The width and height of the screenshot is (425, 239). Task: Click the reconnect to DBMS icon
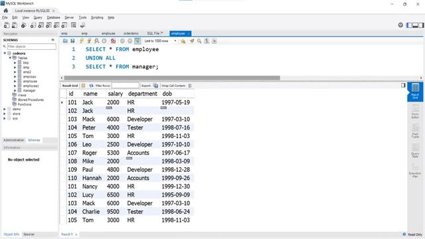coord(82,25)
